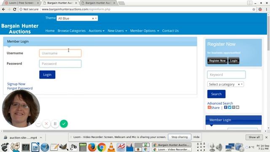The width and height of the screenshot is (270, 152).
Task: Click the browser address bar URL
Action: click(76, 9)
